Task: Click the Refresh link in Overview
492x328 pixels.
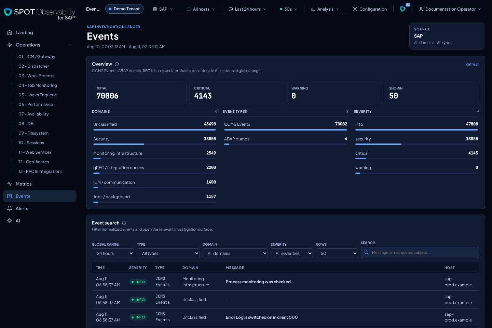Action: pyautogui.click(x=472, y=64)
